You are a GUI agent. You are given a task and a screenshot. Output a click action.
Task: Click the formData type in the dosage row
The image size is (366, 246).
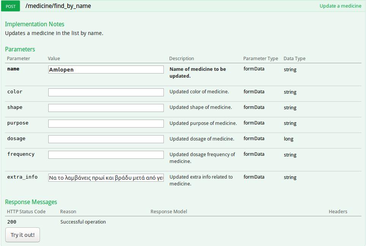coord(254,139)
